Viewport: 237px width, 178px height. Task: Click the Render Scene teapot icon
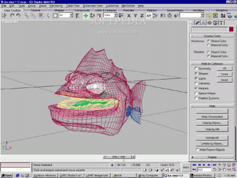point(230,16)
